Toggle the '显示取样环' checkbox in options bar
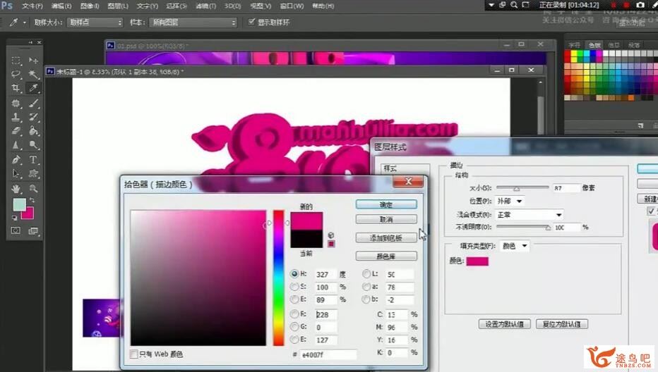The image size is (658, 372). coord(251,22)
